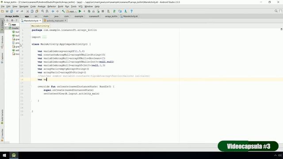Open the Navigate menu
Screen dimensions: 283x159
click(24, 7)
